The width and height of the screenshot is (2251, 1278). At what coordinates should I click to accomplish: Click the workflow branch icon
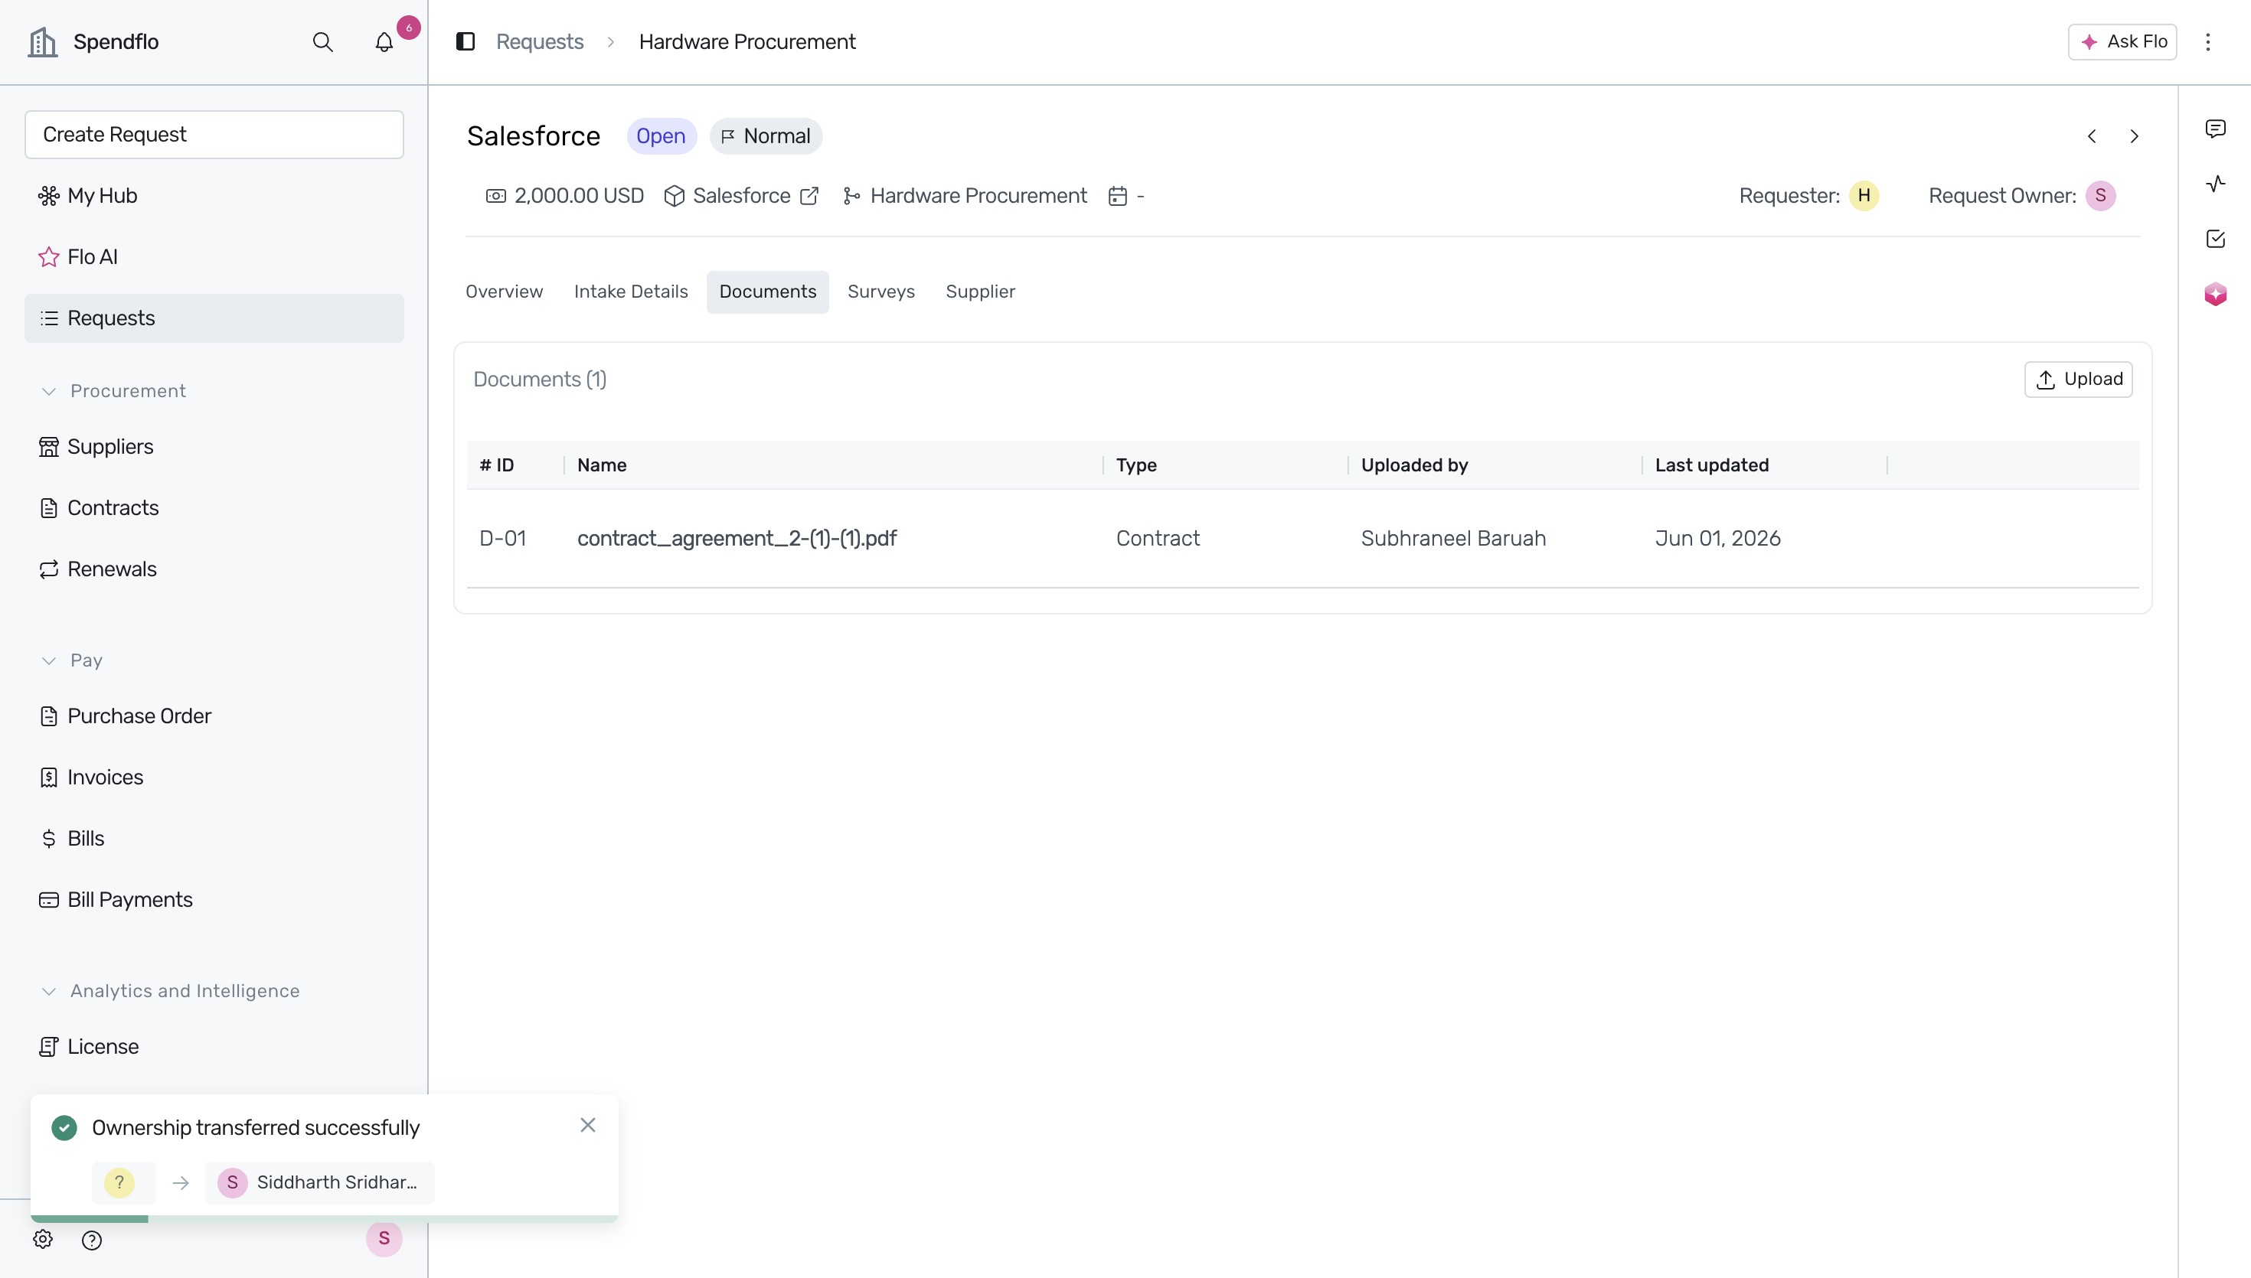851,196
